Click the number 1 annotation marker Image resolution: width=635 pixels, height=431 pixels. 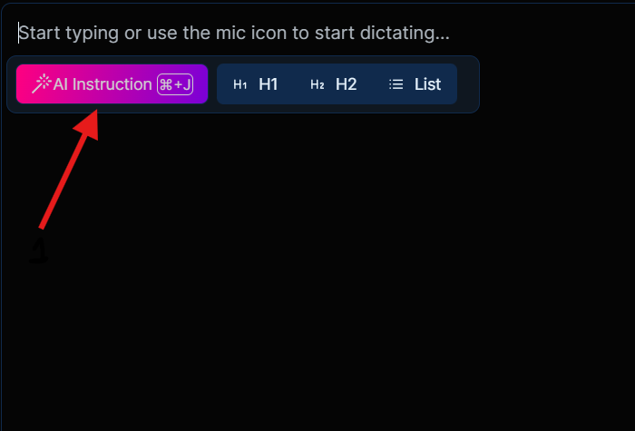click(x=38, y=251)
